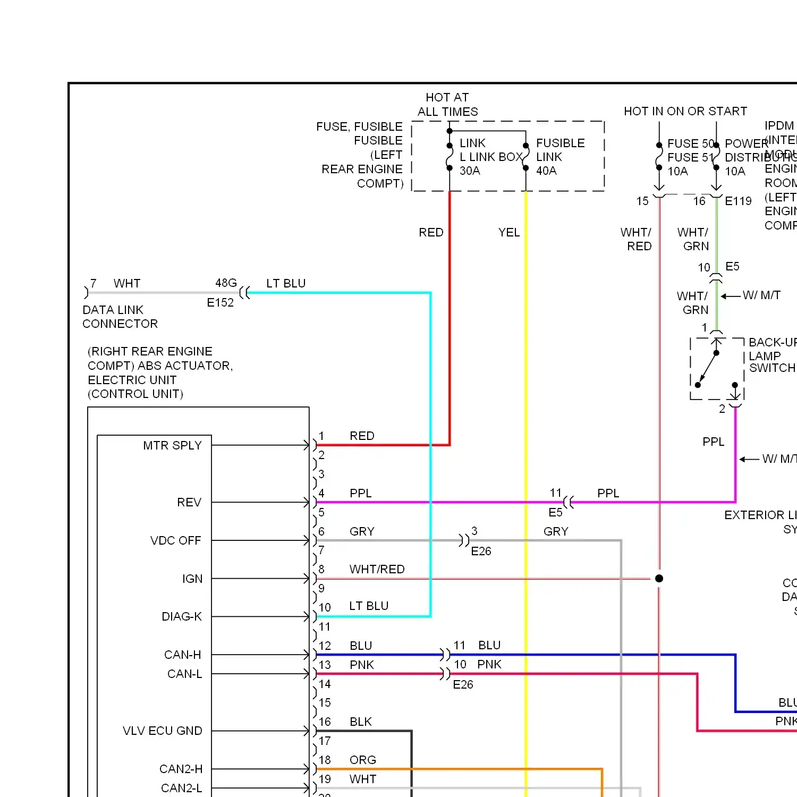Click the LT BLU label at pin 10

click(x=369, y=606)
